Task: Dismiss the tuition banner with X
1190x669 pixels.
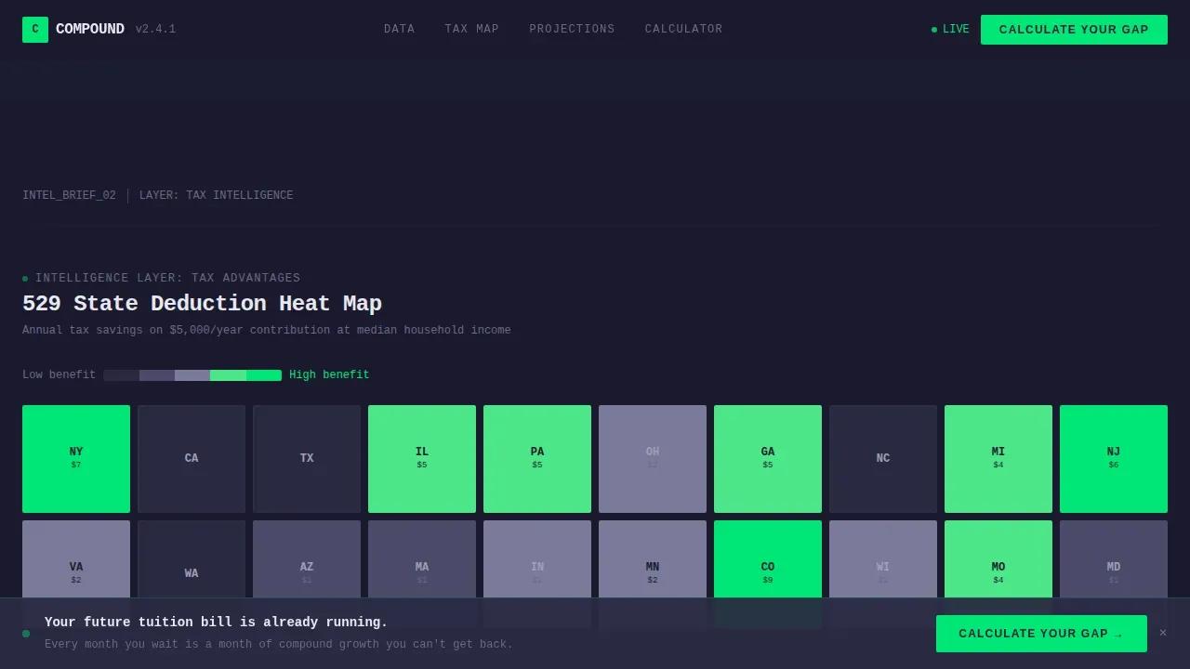Action: point(1163,633)
